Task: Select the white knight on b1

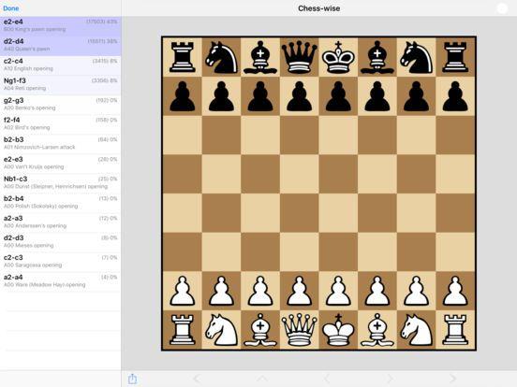Action: pyautogui.click(x=221, y=330)
